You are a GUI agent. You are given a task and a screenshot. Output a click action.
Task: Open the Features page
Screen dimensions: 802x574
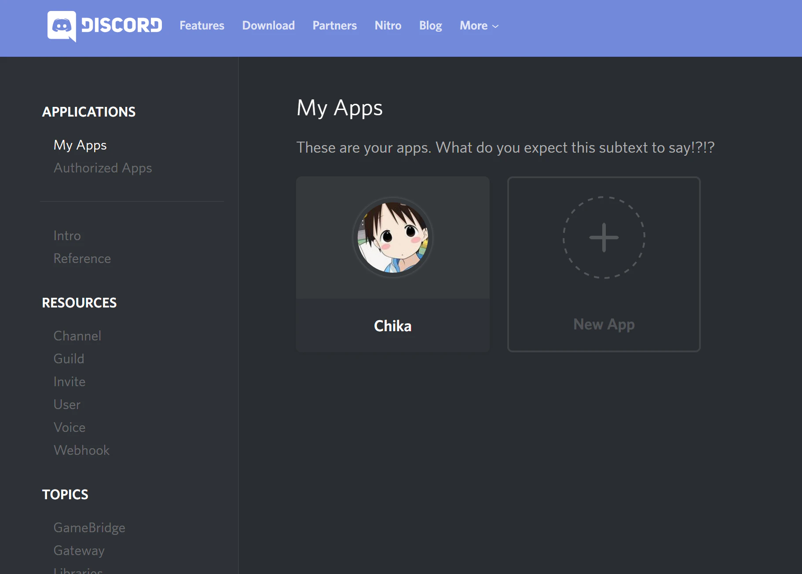coord(202,26)
